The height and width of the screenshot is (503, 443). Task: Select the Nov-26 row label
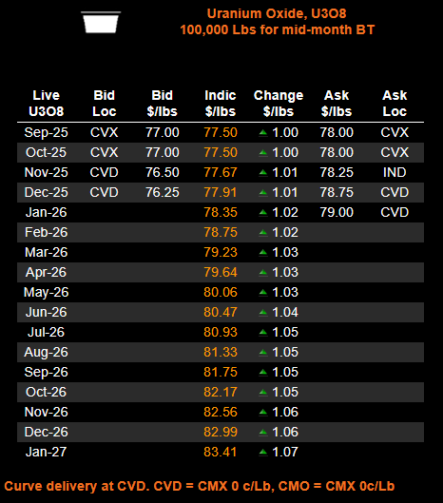click(47, 412)
